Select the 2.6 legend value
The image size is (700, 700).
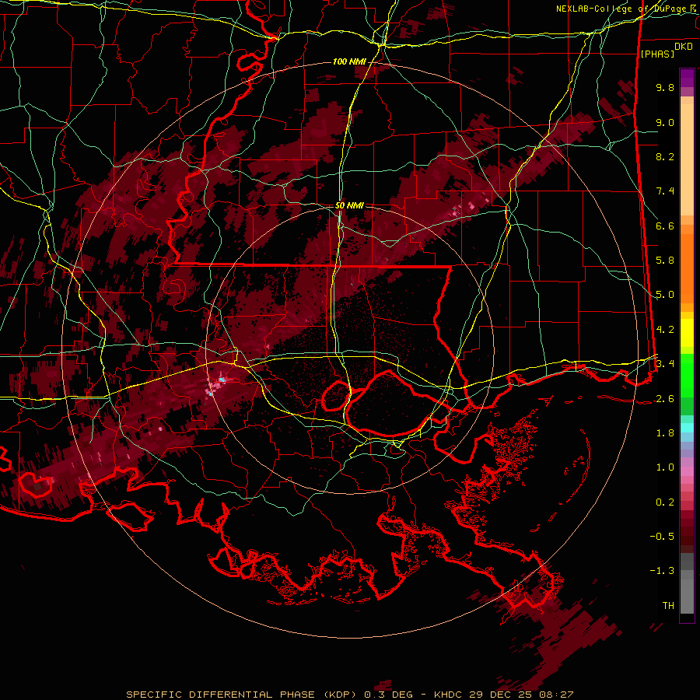665,399
